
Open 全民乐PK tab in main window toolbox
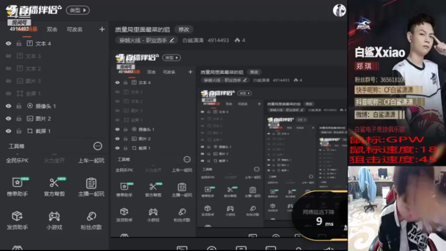17,161
